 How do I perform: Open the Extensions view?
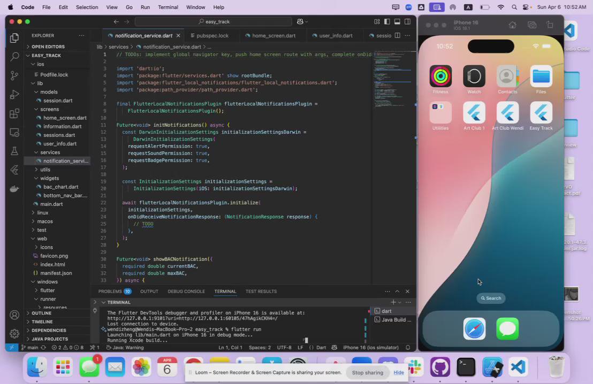(x=14, y=113)
